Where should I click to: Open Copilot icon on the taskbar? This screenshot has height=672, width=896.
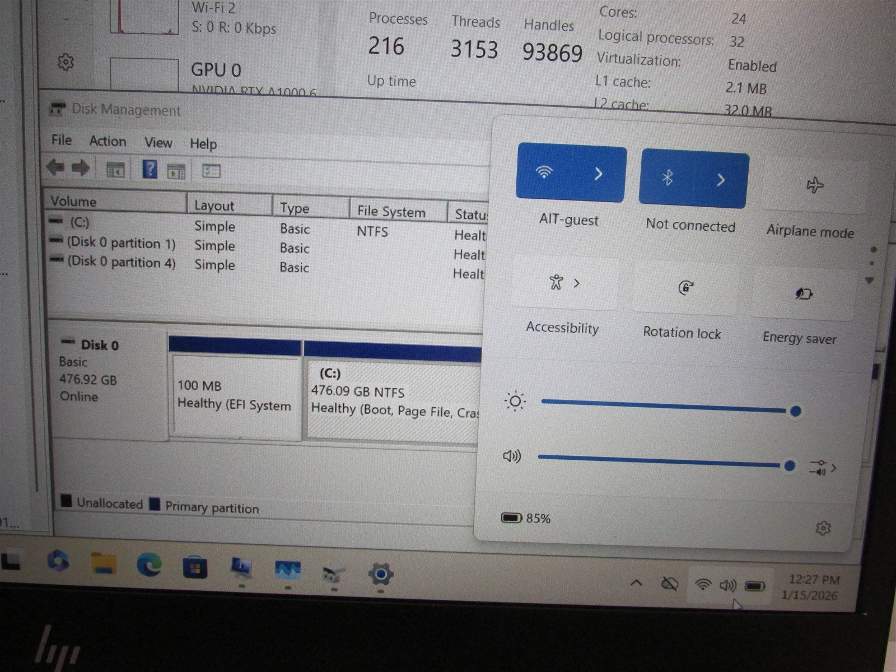tap(58, 561)
